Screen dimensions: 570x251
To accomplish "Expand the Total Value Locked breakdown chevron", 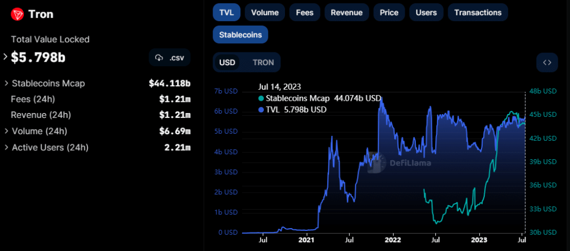I will [5, 57].
